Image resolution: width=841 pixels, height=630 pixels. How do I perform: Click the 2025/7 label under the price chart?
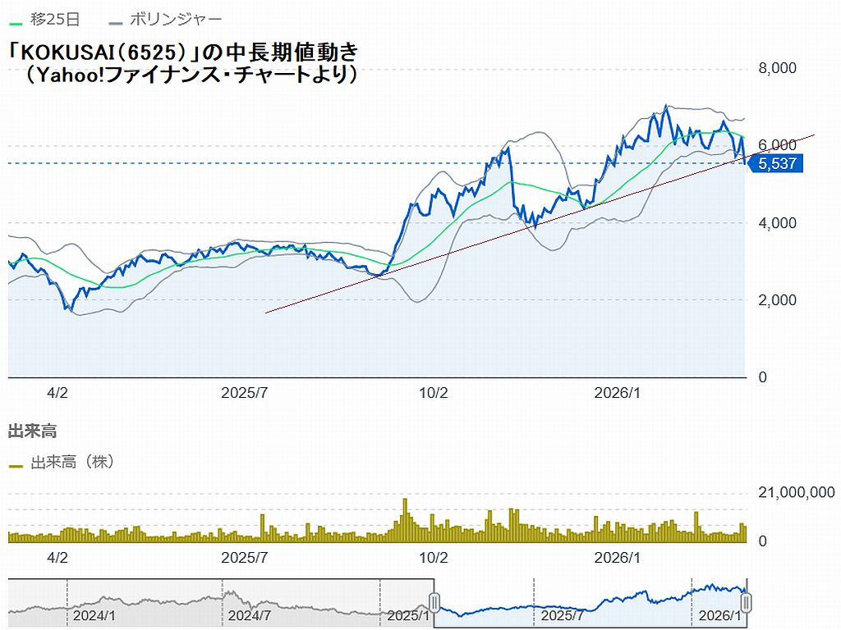[246, 393]
